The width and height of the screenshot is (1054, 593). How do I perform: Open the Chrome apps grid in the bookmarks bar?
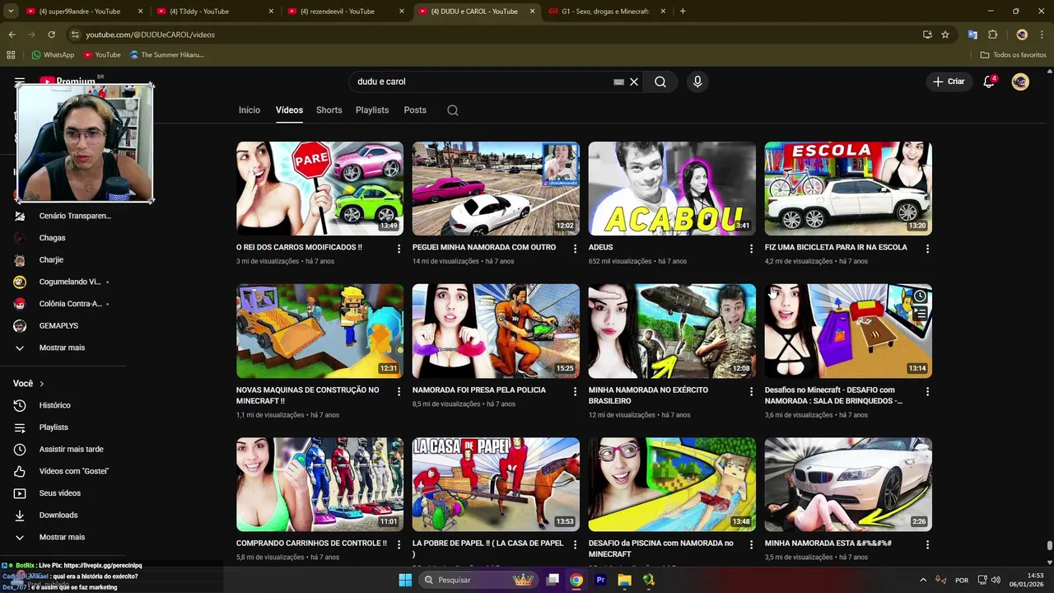(x=11, y=54)
